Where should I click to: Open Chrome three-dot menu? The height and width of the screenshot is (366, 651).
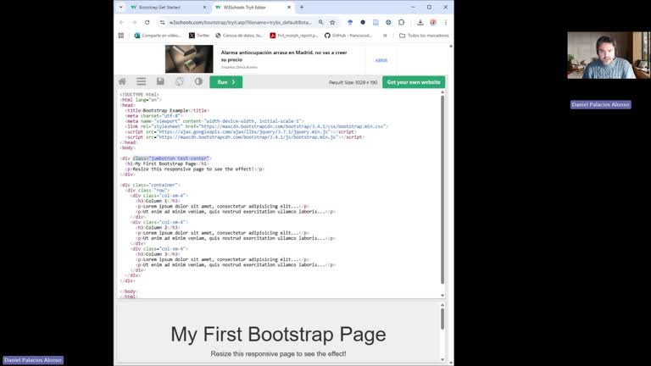tap(446, 22)
